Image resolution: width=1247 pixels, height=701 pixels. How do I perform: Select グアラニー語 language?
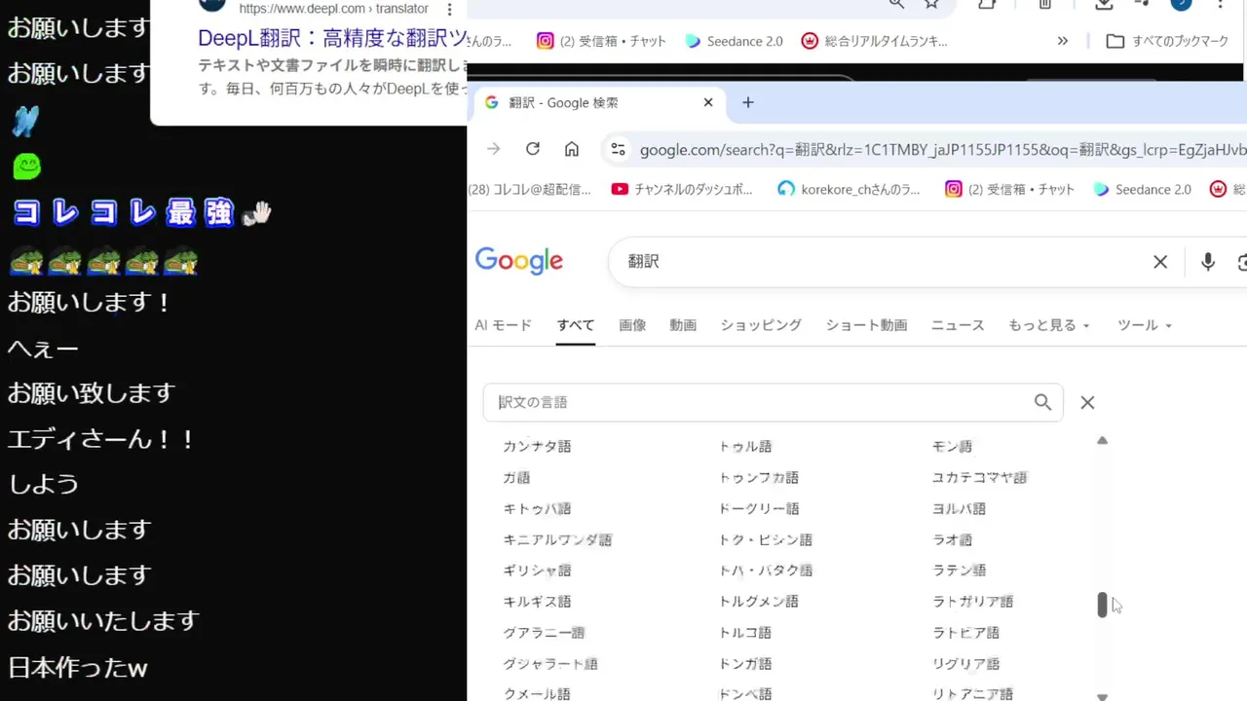click(x=544, y=633)
